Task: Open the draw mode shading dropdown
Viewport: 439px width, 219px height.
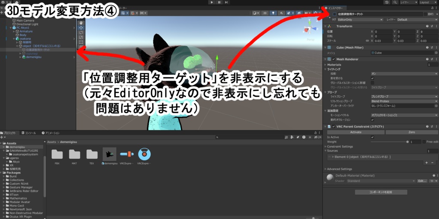Action: (256, 13)
